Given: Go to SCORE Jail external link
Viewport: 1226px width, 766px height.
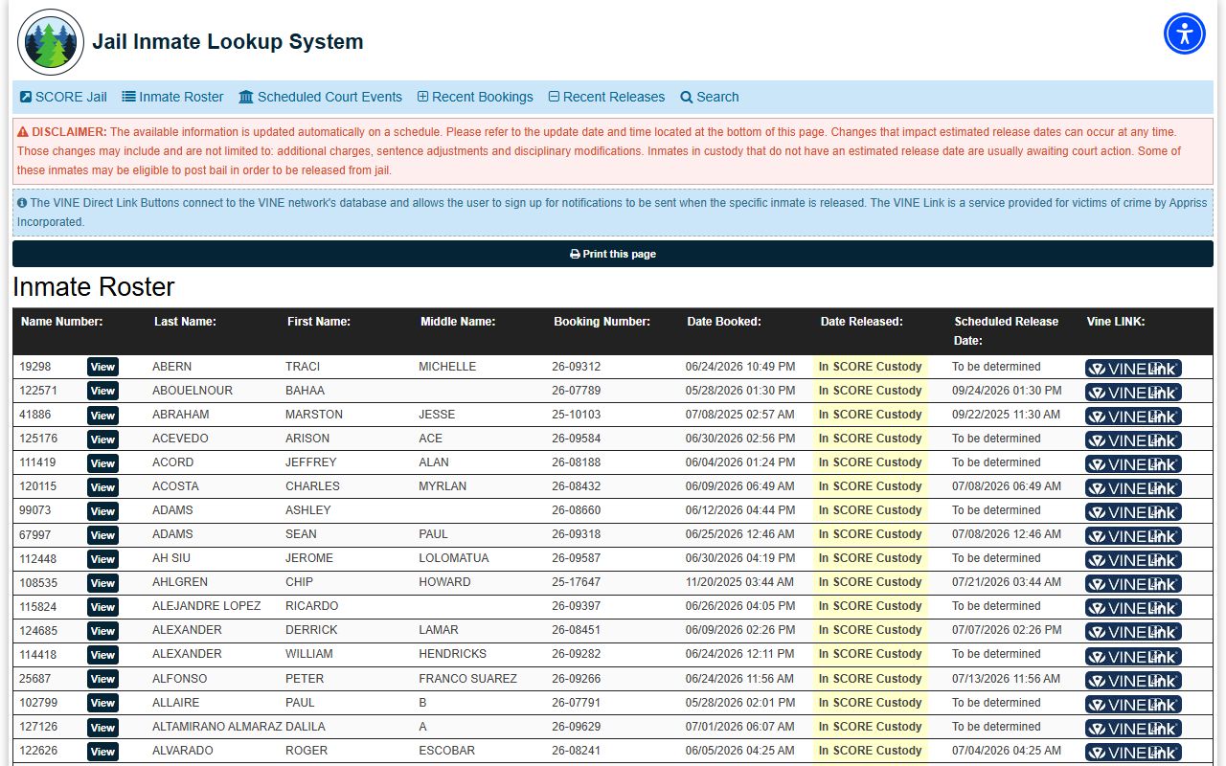Looking at the screenshot, I should [63, 97].
